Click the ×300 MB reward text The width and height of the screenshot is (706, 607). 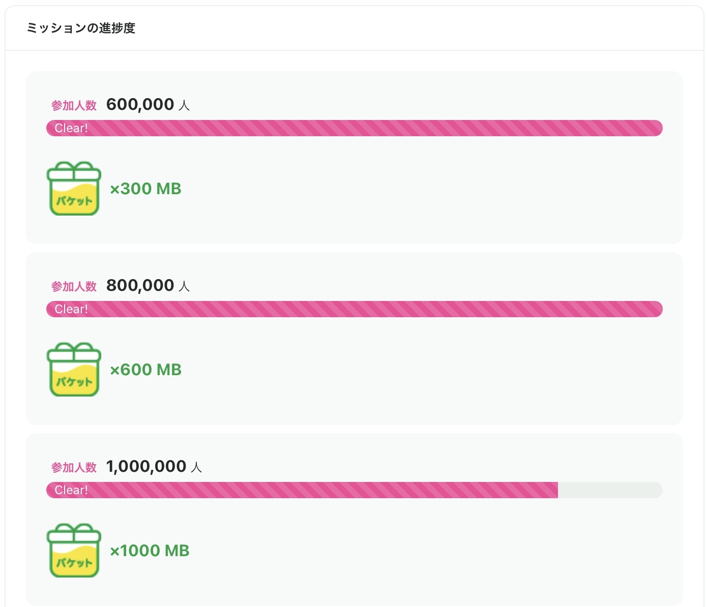coord(145,189)
